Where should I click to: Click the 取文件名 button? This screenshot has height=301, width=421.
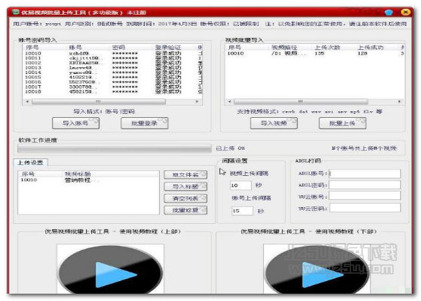186,174
